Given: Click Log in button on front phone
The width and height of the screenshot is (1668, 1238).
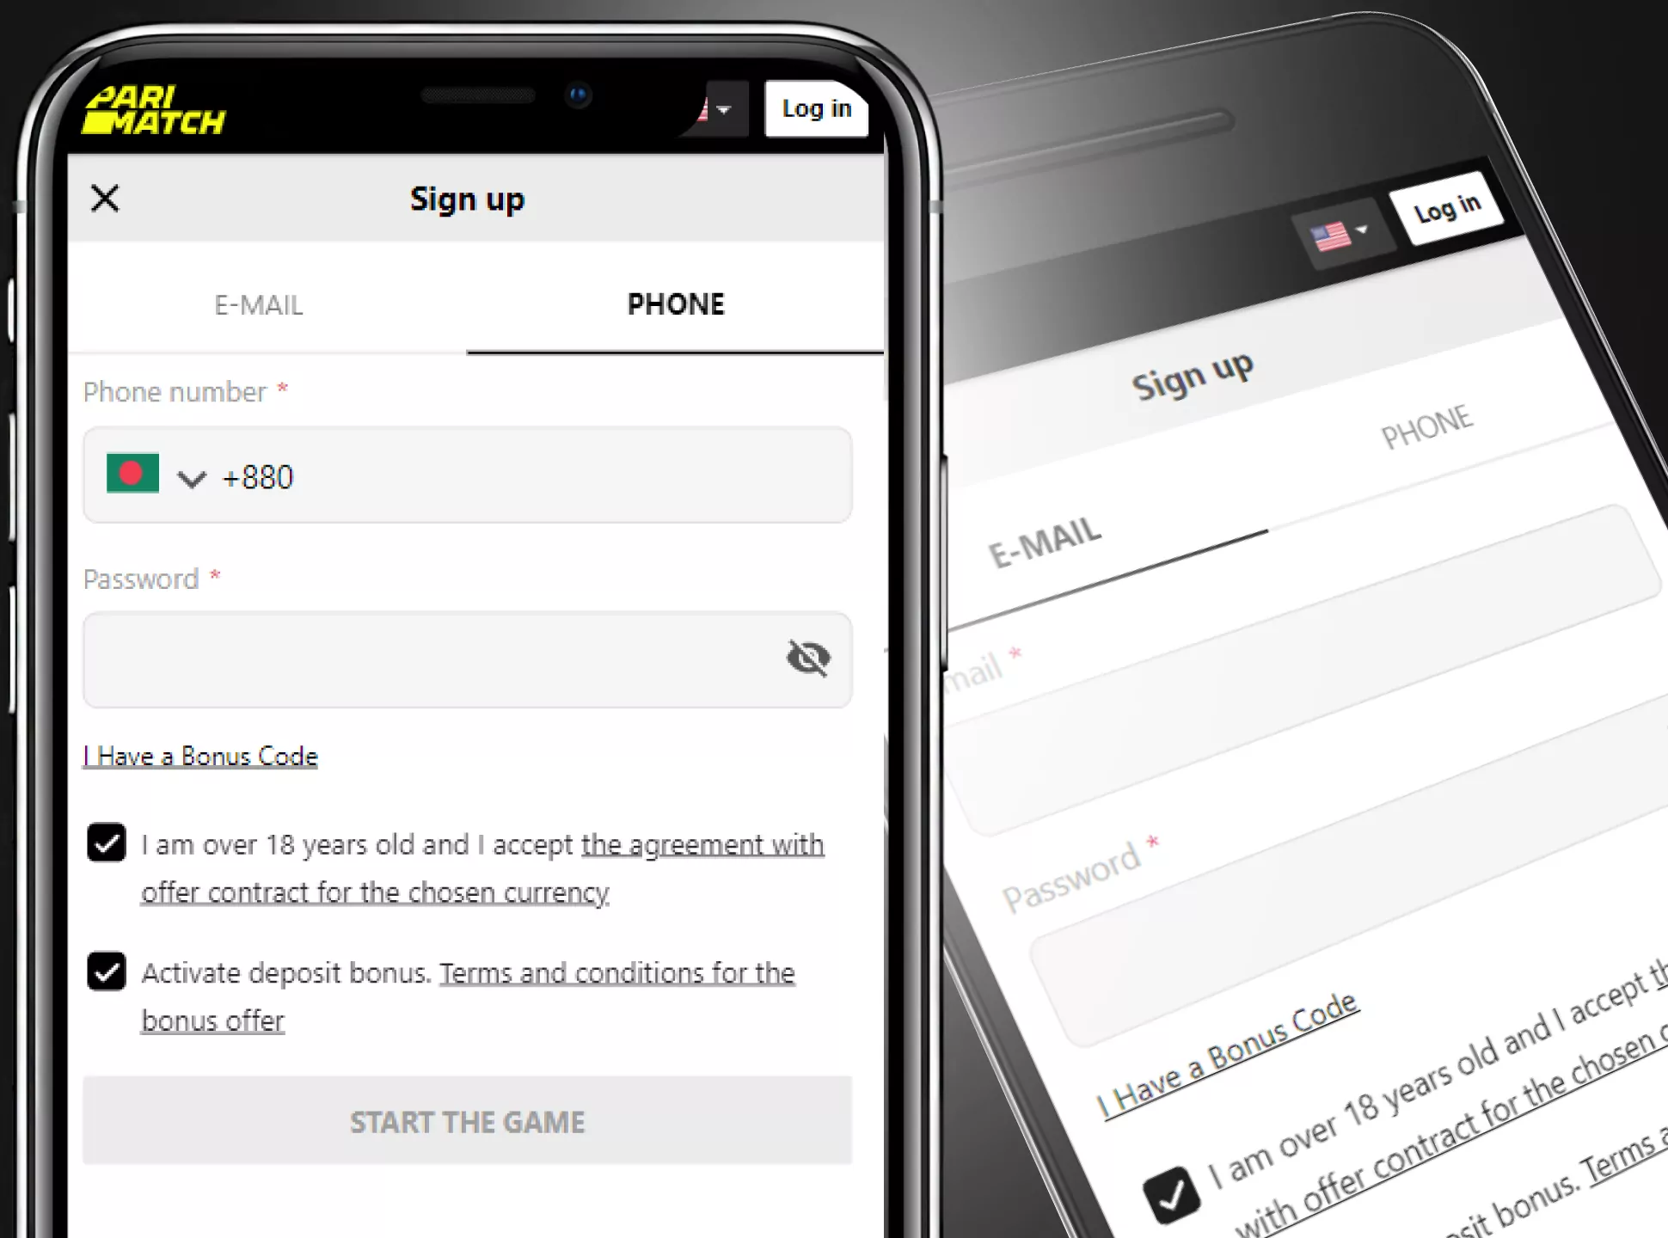Looking at the screenshot, I should (x=815, y=108).
